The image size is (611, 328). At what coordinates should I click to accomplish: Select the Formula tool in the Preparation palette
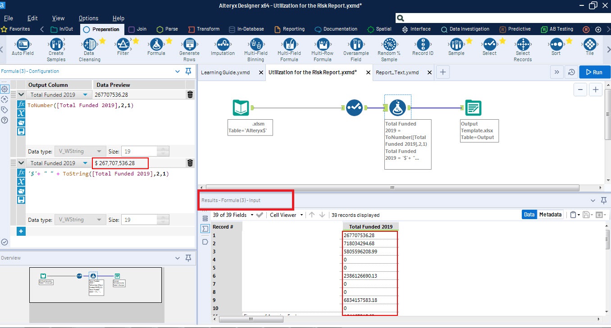[x=156, y=47]
